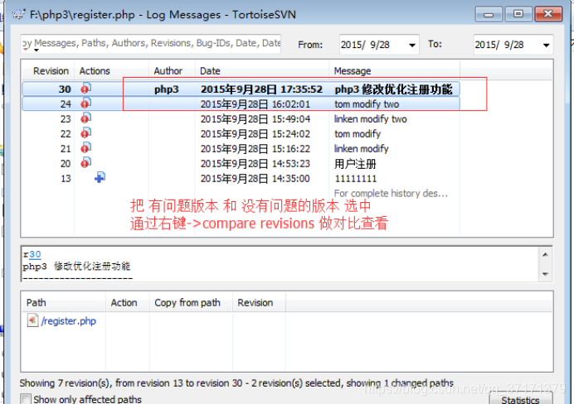
Task: Click date 15:24:02 of revision 22
Action: [255, 133]
